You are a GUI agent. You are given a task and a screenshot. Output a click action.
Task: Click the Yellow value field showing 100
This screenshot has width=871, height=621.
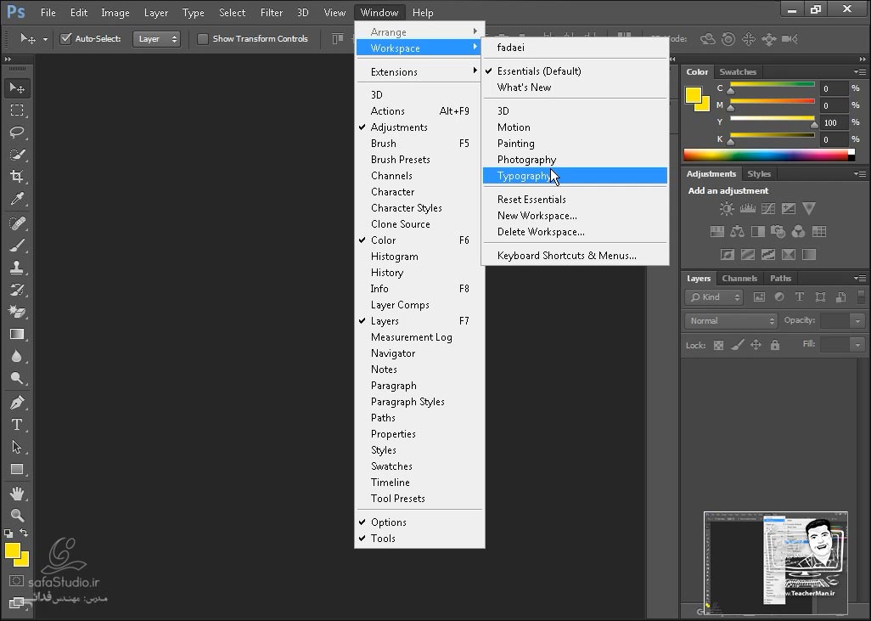pyautogui.click(x=834, y=122)
